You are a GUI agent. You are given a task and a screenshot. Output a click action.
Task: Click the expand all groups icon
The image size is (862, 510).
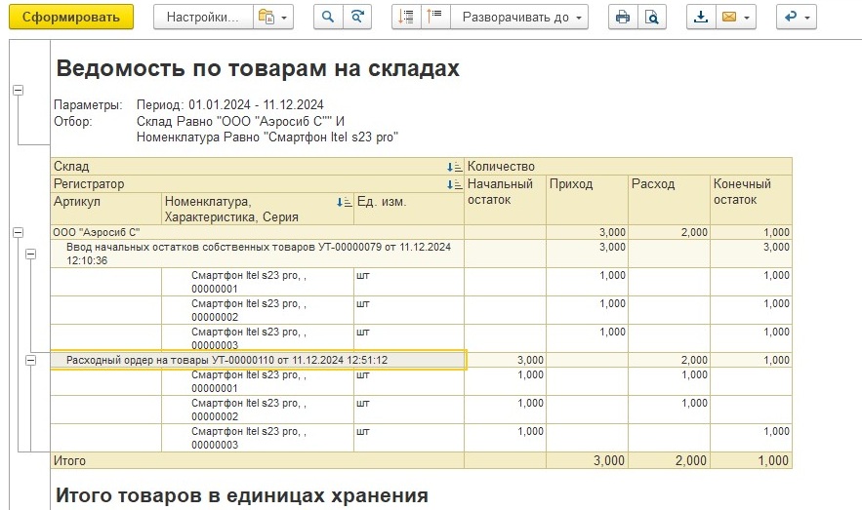[435, 18]
